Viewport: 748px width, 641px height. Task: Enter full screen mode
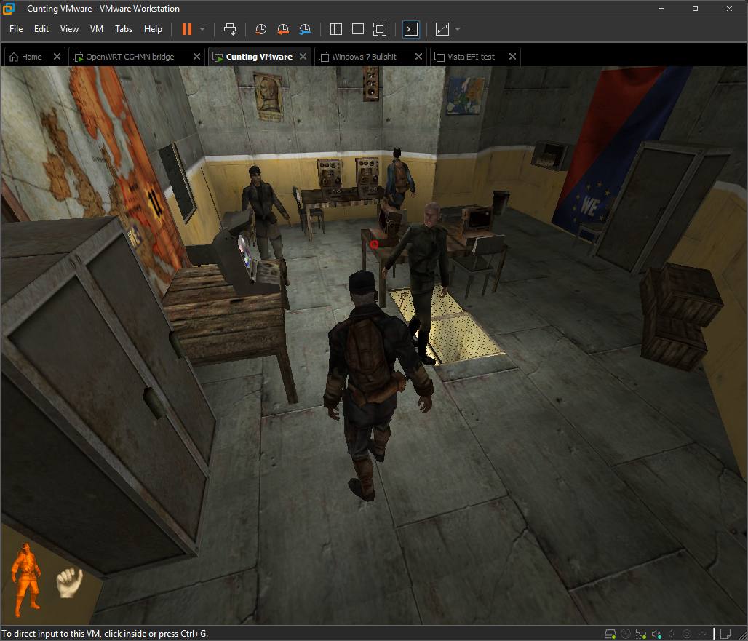pyautogui.click(x=380, y=29)
